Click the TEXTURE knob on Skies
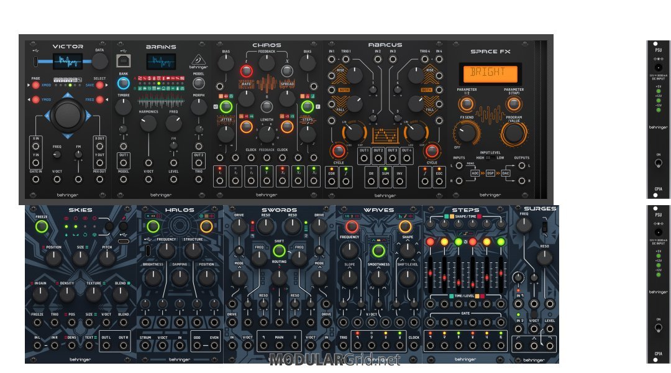The width and height of the screenshot is (671, 373). [x=93, y=295]
